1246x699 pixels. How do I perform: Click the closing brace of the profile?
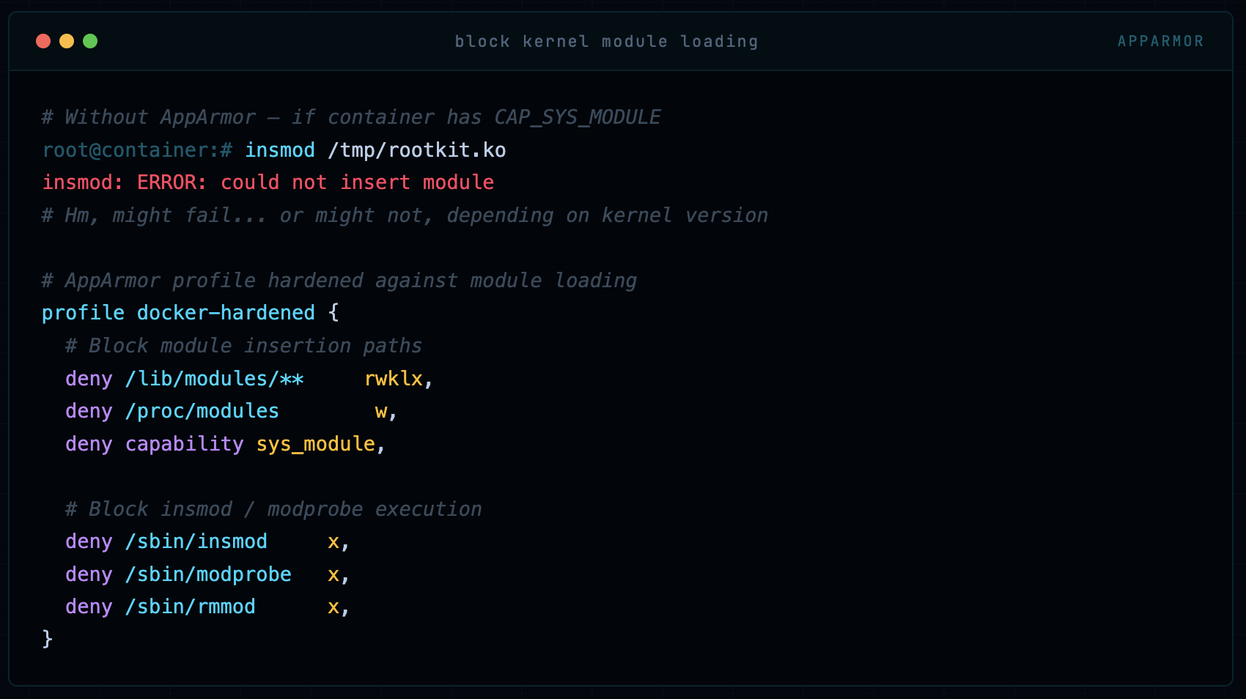coord(48,638)
